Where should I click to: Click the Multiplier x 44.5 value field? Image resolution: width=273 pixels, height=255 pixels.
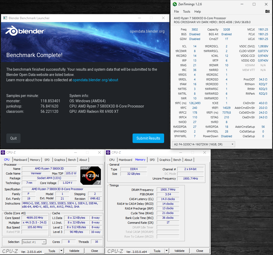[x=35, y=222]
